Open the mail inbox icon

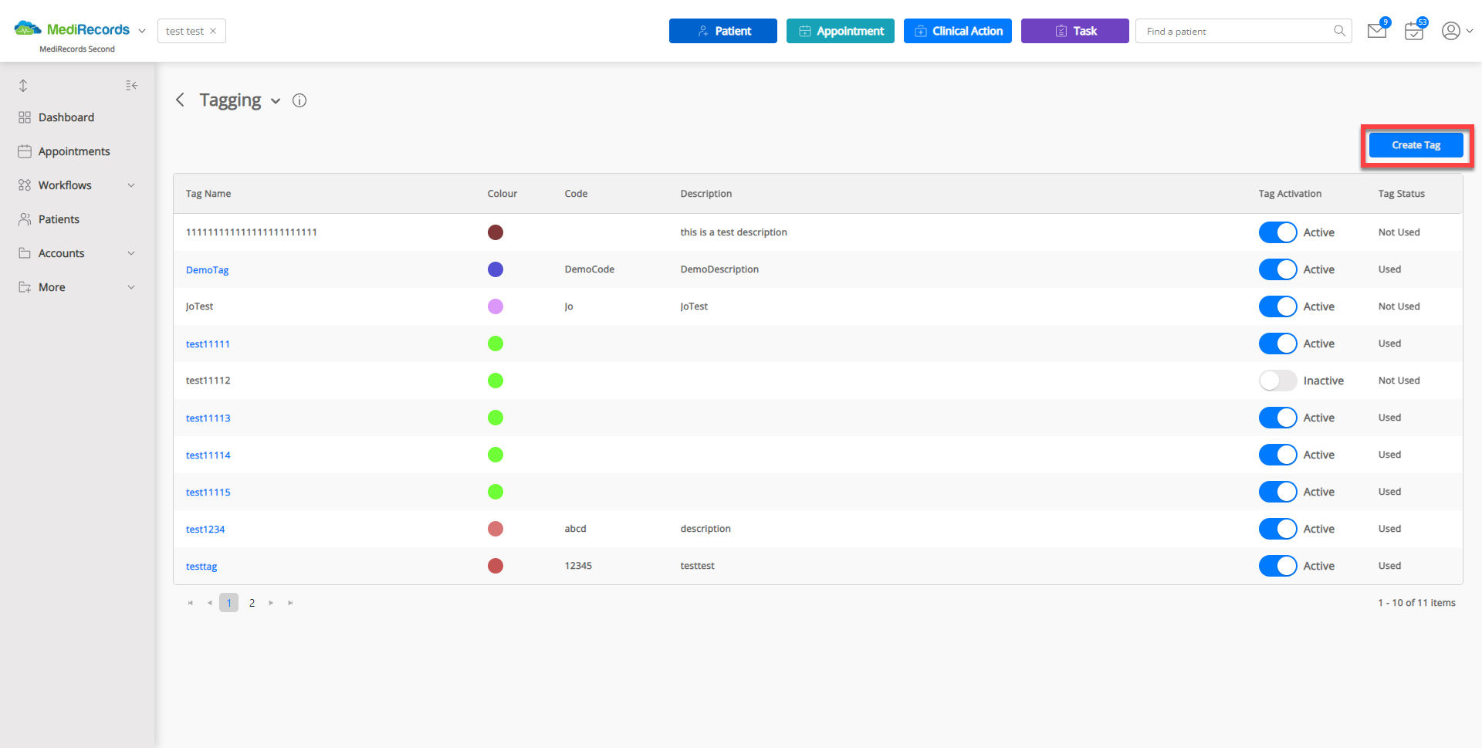[1376, 31]
